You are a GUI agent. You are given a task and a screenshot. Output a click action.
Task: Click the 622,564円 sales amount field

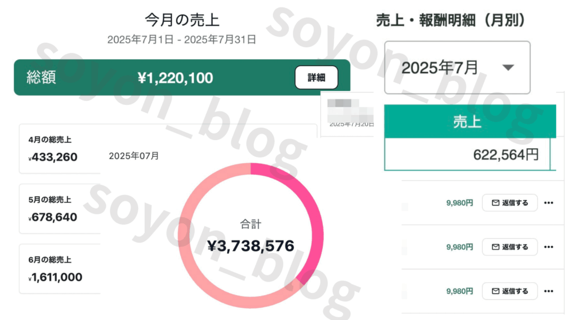tap(467, 154)
